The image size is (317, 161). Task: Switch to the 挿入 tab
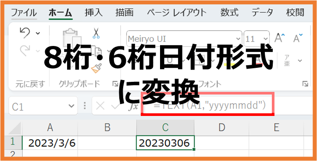click(93, 13)
